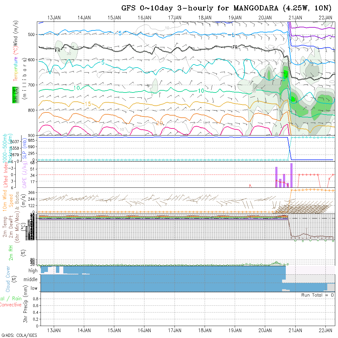This screenshot has height=338, width=338.
Task: Click the 0.8 tick on precipitation axis
Action: click(35, 299)
